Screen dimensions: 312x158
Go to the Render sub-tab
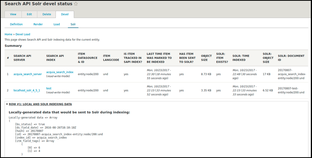38,24
